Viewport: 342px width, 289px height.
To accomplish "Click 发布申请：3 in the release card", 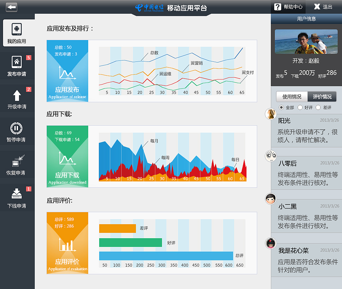I will [x=66, y=54].
